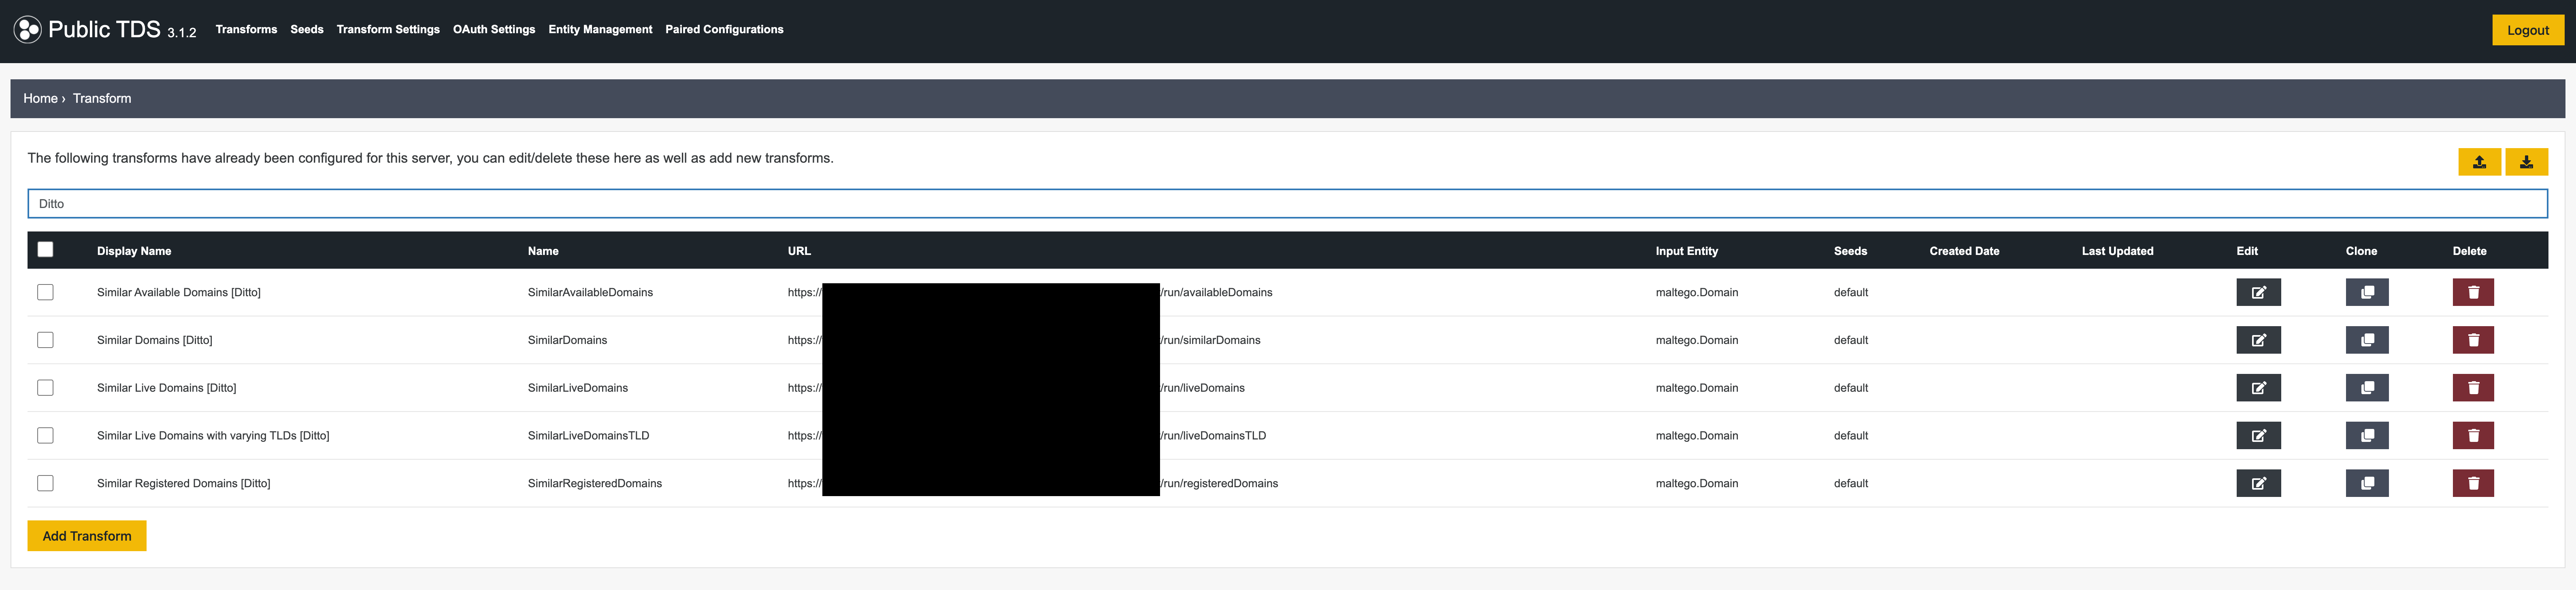
Task: Check Similar Live Domains with varying TLDs row
Action: point(45,436)
